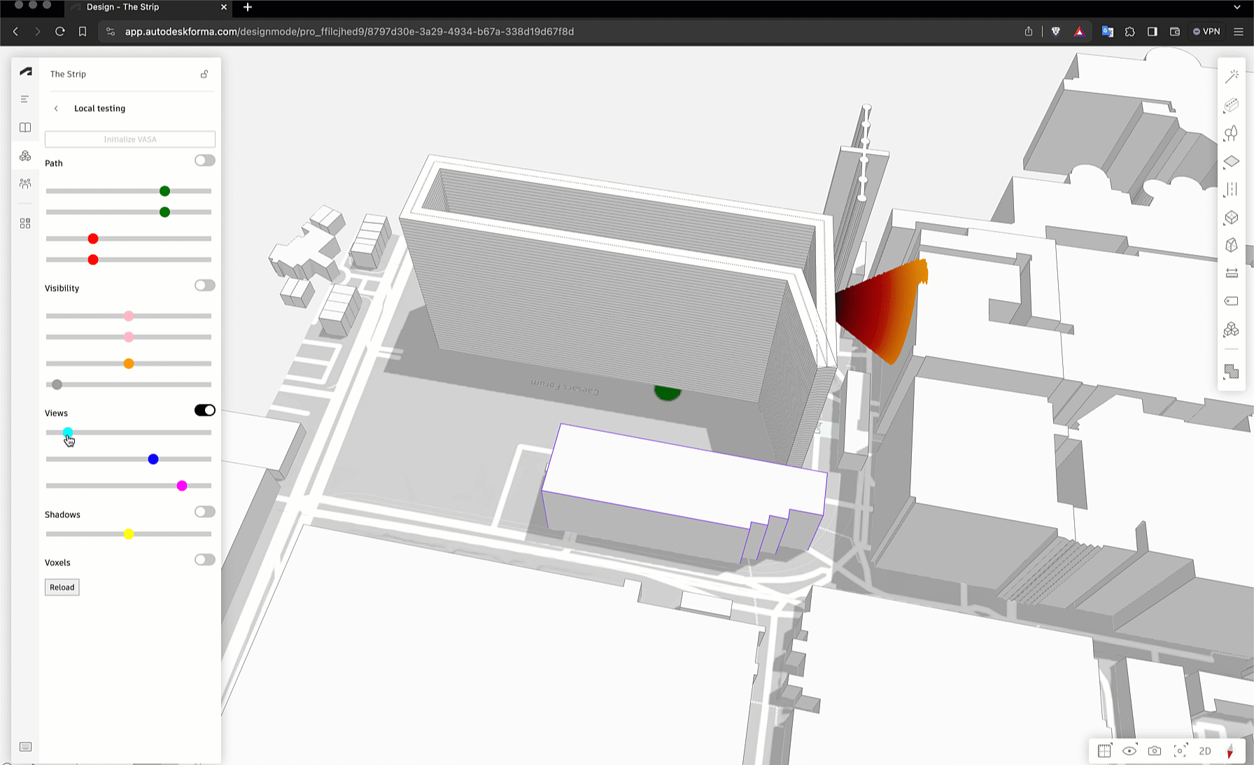The image size is (1254, 765).
Task: Click the tag label tool
Action: tap(1231, 301)
